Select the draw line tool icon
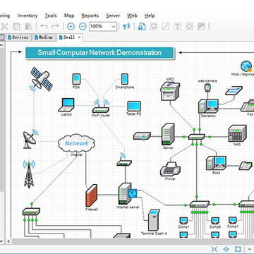Viewport: 254px width, 254px height. click(166, 26)
